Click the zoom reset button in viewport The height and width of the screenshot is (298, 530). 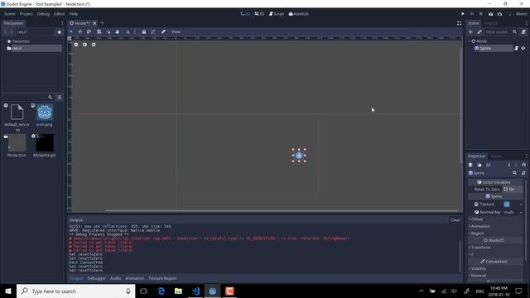coord(84,45)
